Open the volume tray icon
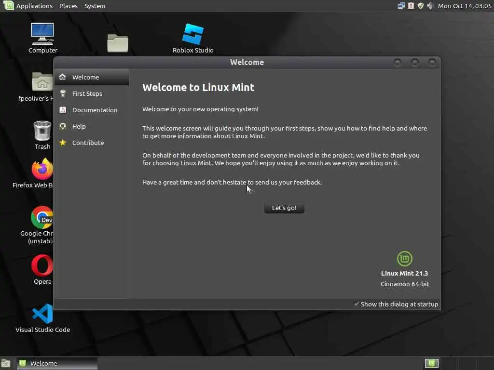Image resolution: width=494 pixels, height=370 pixels. (430, 6)
